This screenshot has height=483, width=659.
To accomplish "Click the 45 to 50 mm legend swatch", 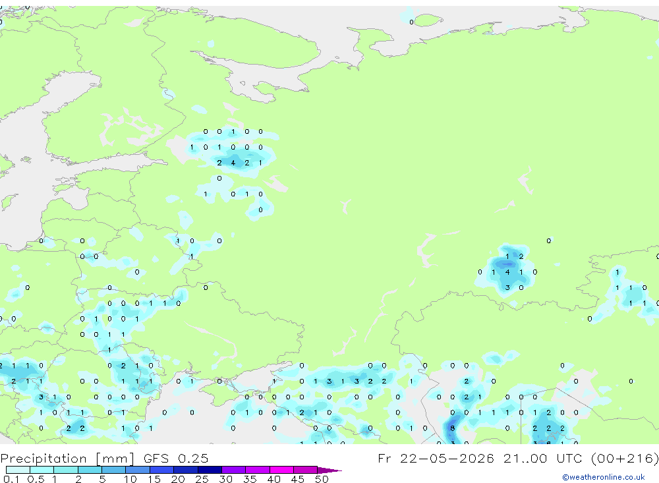I will [x=305, y=470].
